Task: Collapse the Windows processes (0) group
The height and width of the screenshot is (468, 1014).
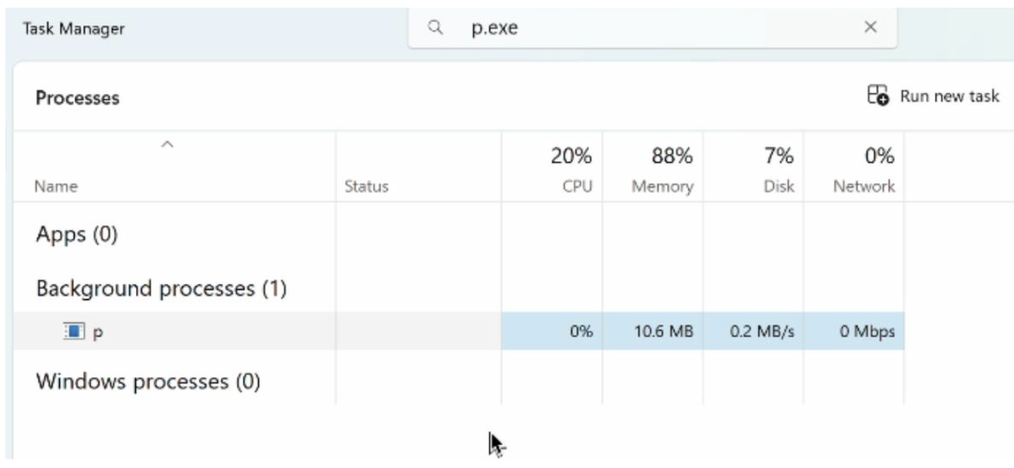Action: (148, 381)
